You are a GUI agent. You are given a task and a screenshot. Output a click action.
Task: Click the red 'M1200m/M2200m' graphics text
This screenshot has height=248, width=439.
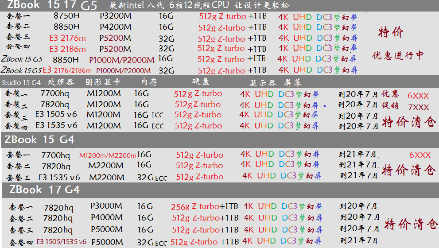pyautogui.click(x=108, y=155)
